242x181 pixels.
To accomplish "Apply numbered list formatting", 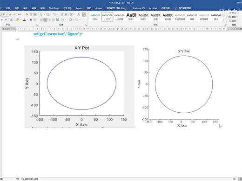I will pyautogui.click(x=48, y=14).
